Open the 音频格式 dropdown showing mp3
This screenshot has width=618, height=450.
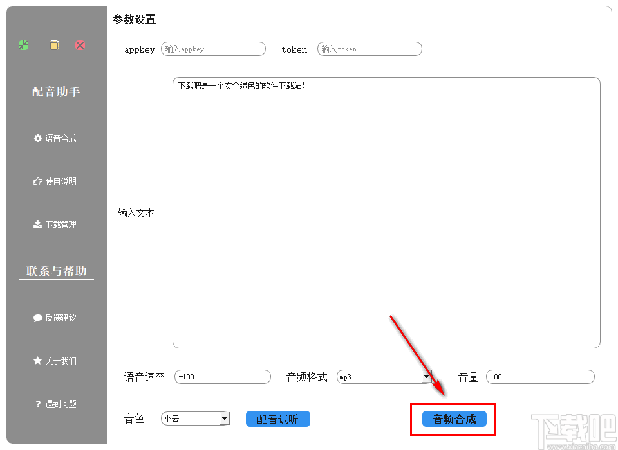384,377
